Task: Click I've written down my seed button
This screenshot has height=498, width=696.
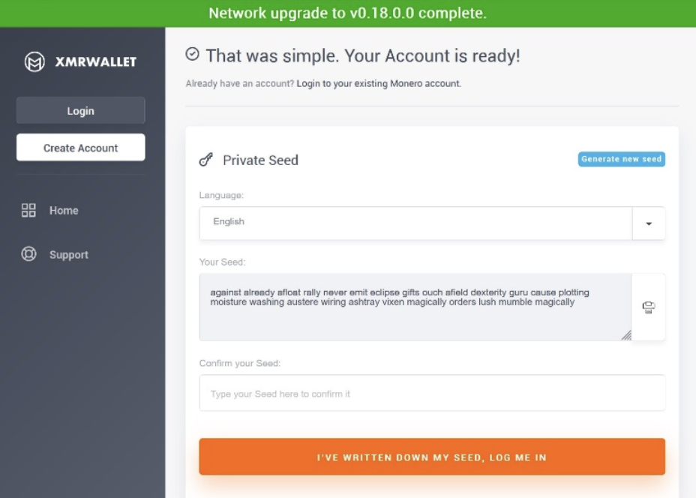Action: click(x=430, y=456)
